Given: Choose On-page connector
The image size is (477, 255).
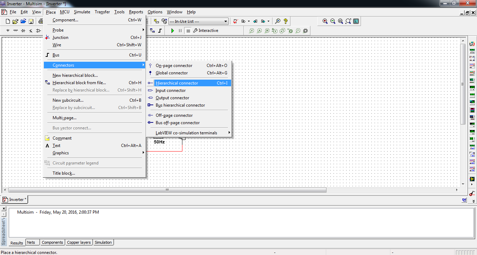Looking at the screenshot, I should point(189,66).
